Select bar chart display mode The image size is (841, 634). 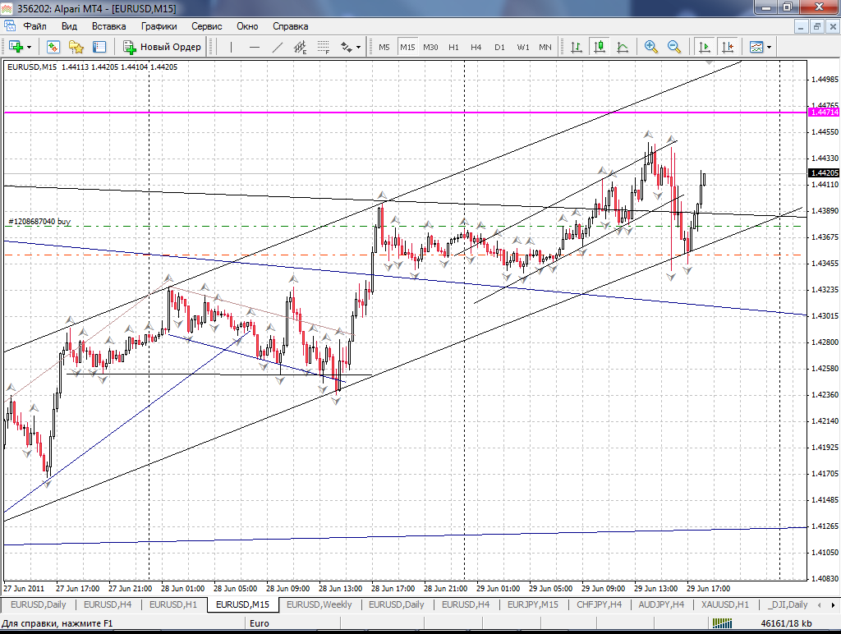[x=577, y=47]
